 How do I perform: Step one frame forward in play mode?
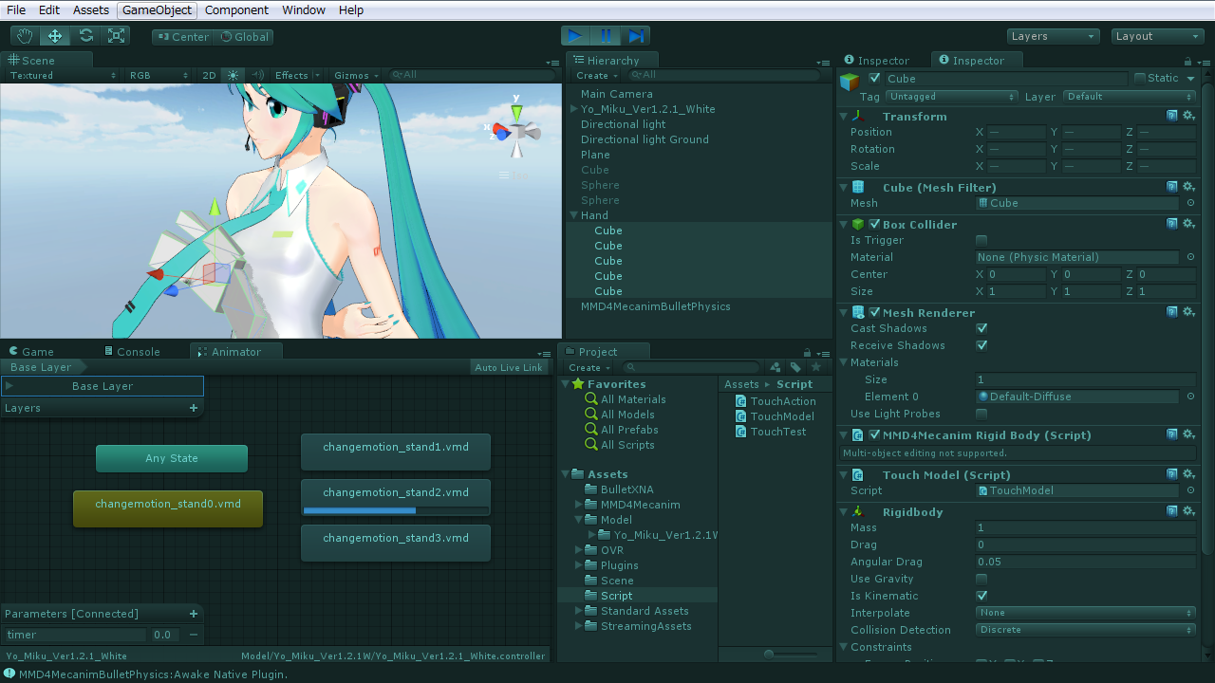pos(637,35)
